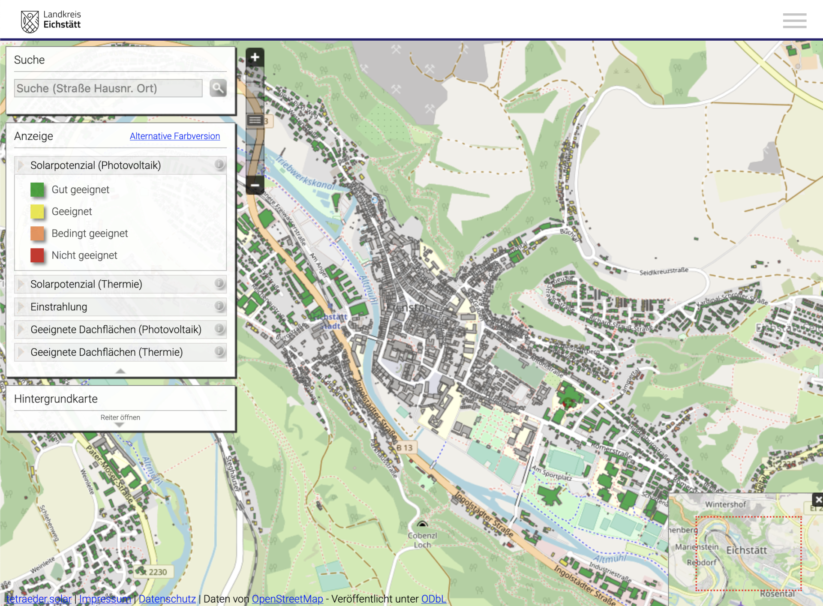The image size is (823, 606).
Task: Click the zoom slider handle
Action: (x=255, y=120)
